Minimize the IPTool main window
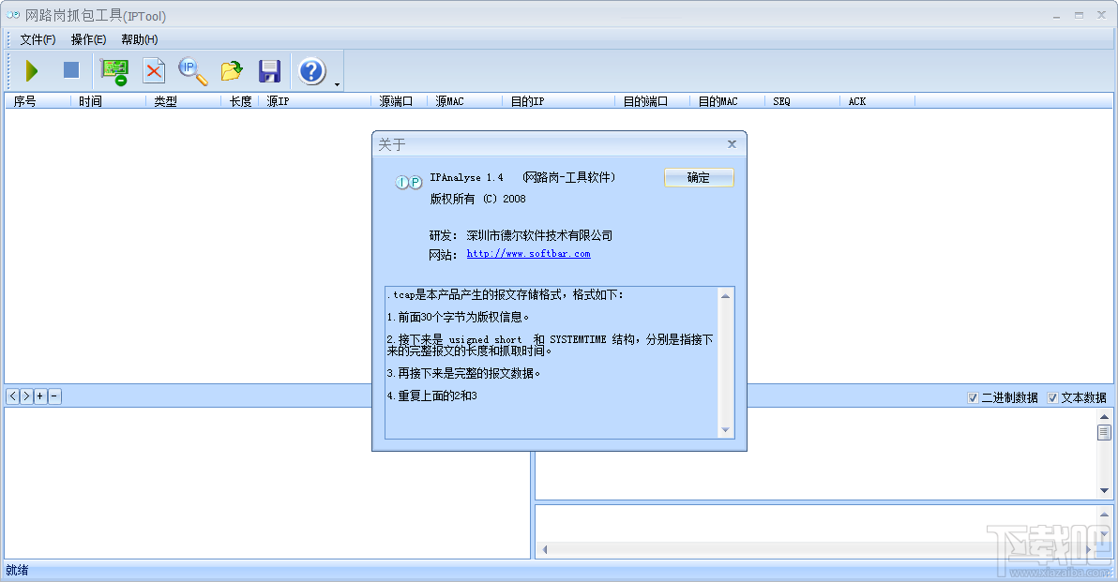 coord(1056,15)
